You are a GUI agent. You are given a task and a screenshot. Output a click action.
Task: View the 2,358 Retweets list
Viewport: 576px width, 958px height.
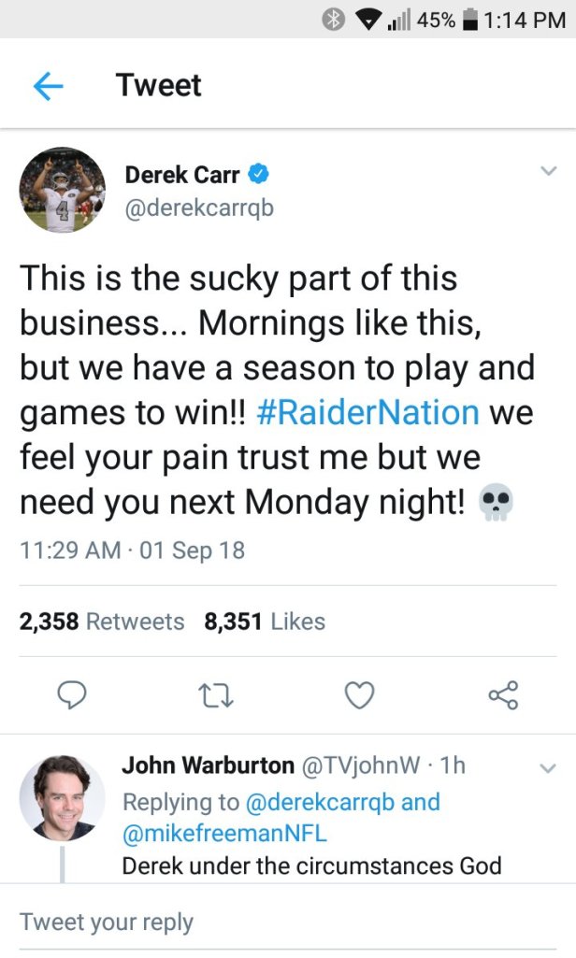click(102, 622)
